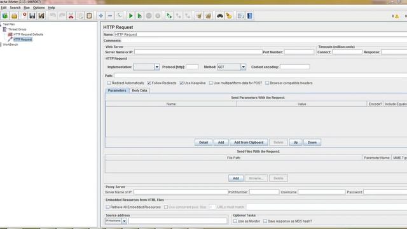Screen dimensions: 407x229
Task: Click the Remote Stop All icon
Action: [x=178, y=16]
